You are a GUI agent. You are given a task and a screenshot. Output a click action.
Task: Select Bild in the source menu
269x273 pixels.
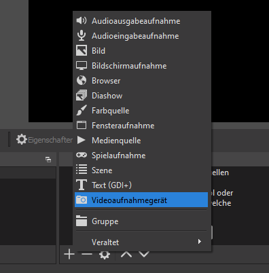point(141,51)
